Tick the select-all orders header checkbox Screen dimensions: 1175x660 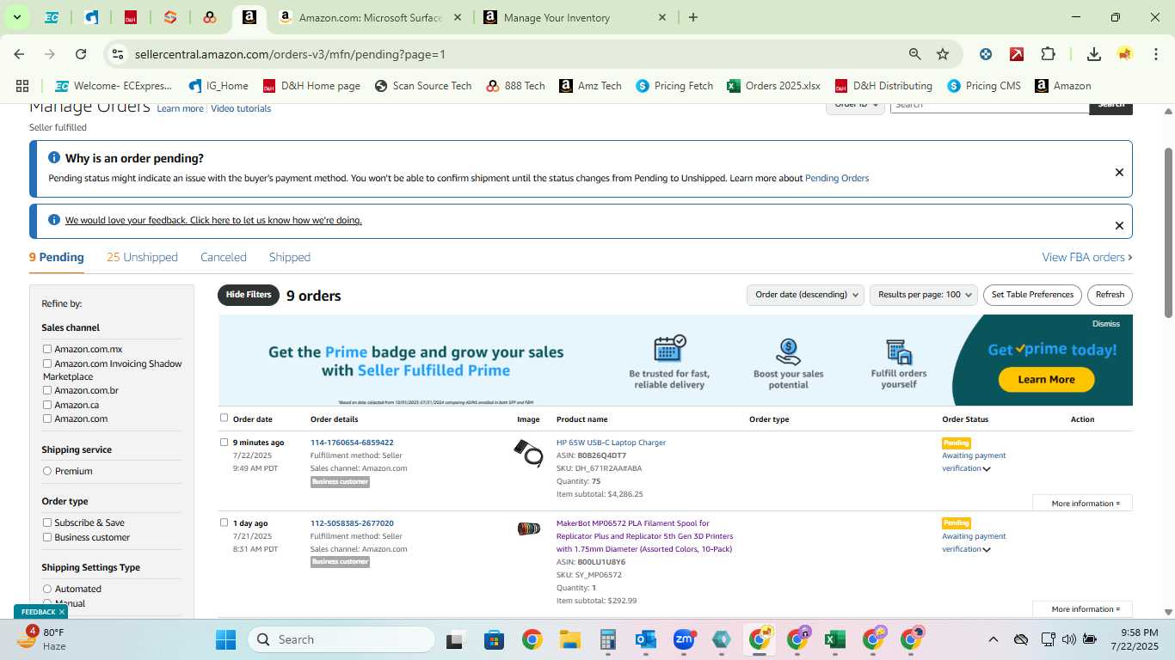coord(224,418)
